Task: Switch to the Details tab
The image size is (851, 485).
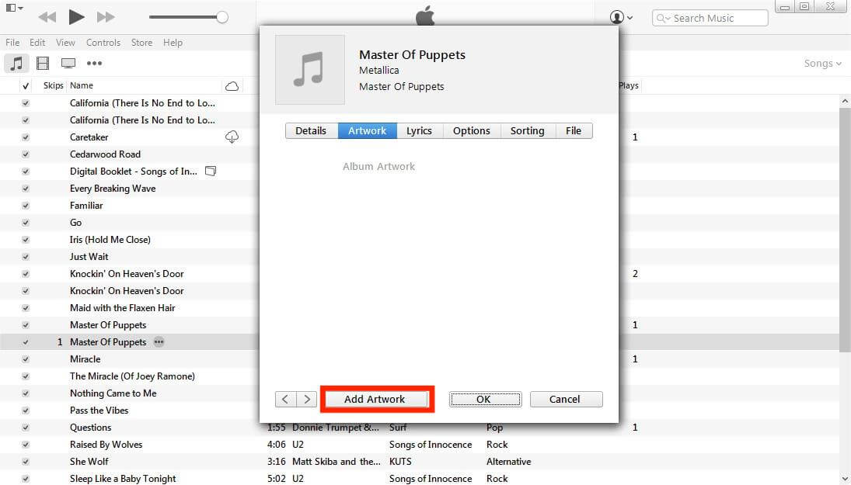Action: click(x=311, y=130)
